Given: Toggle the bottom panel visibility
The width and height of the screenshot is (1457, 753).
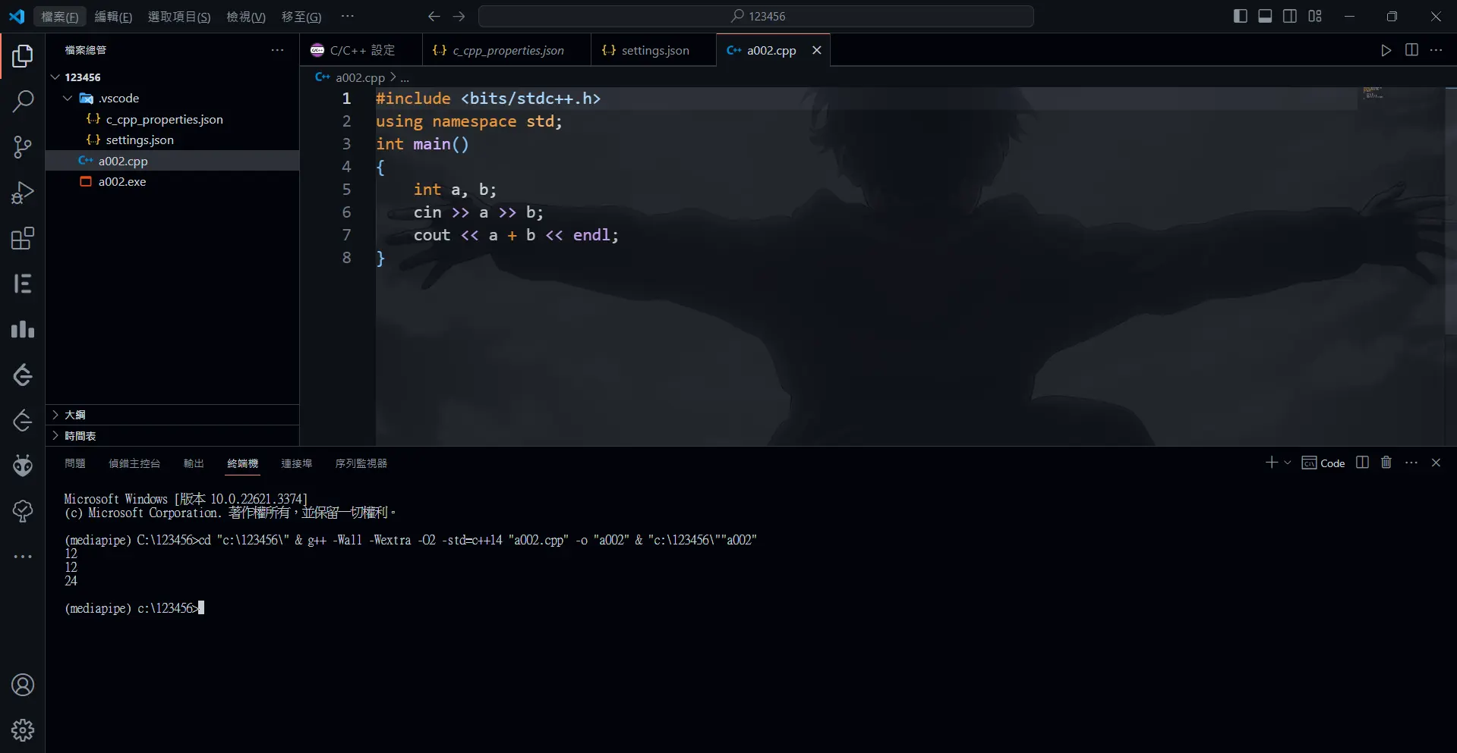Looking at the screenshot, I should click(x=1265, y=16).
